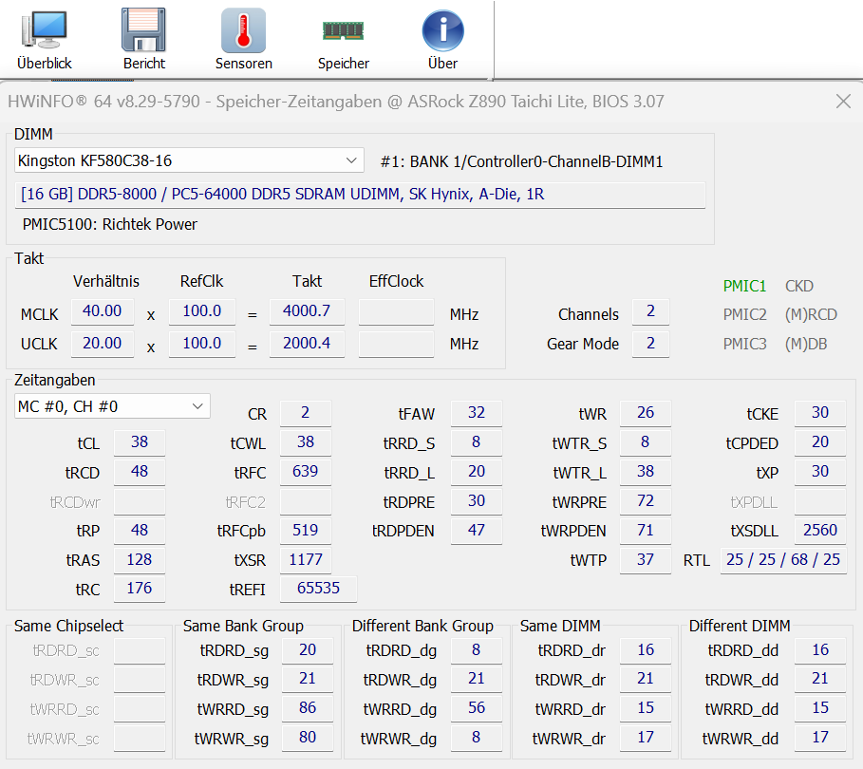
Task: Expand the Kingston KF580C38-16 DIMM dropdown
Action: point(189,160)
